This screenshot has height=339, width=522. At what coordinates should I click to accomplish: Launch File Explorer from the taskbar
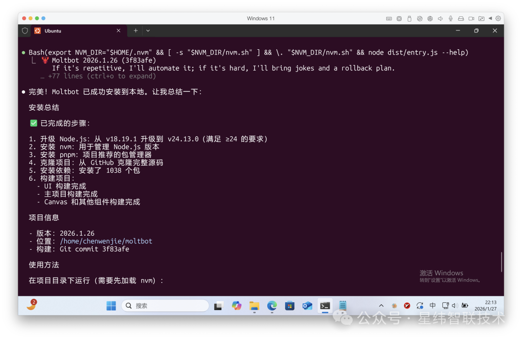(254, 306)
